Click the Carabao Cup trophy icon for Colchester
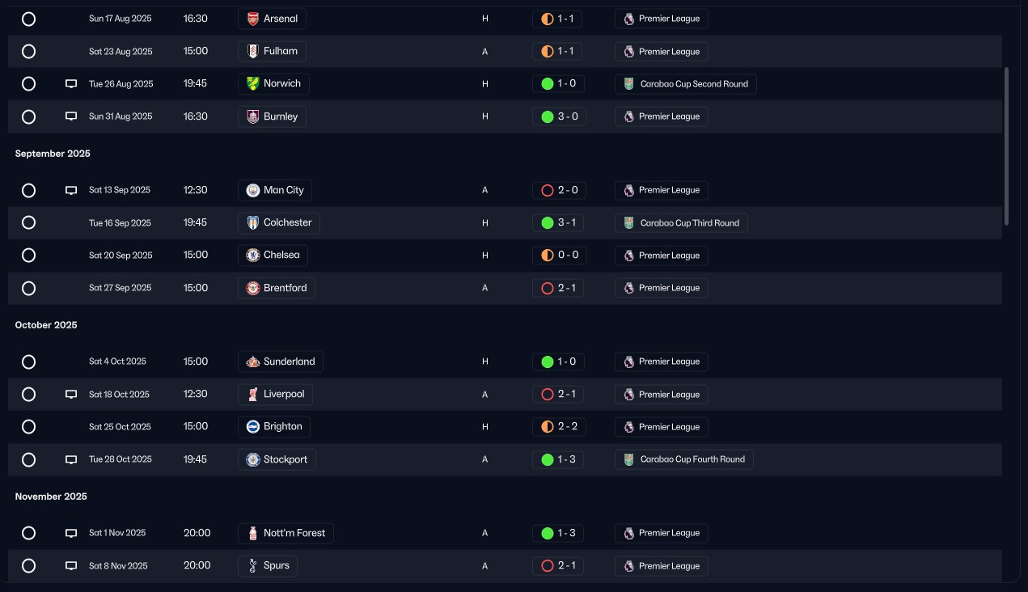This screenshot has width=1028, height=592. click(629, 222)
